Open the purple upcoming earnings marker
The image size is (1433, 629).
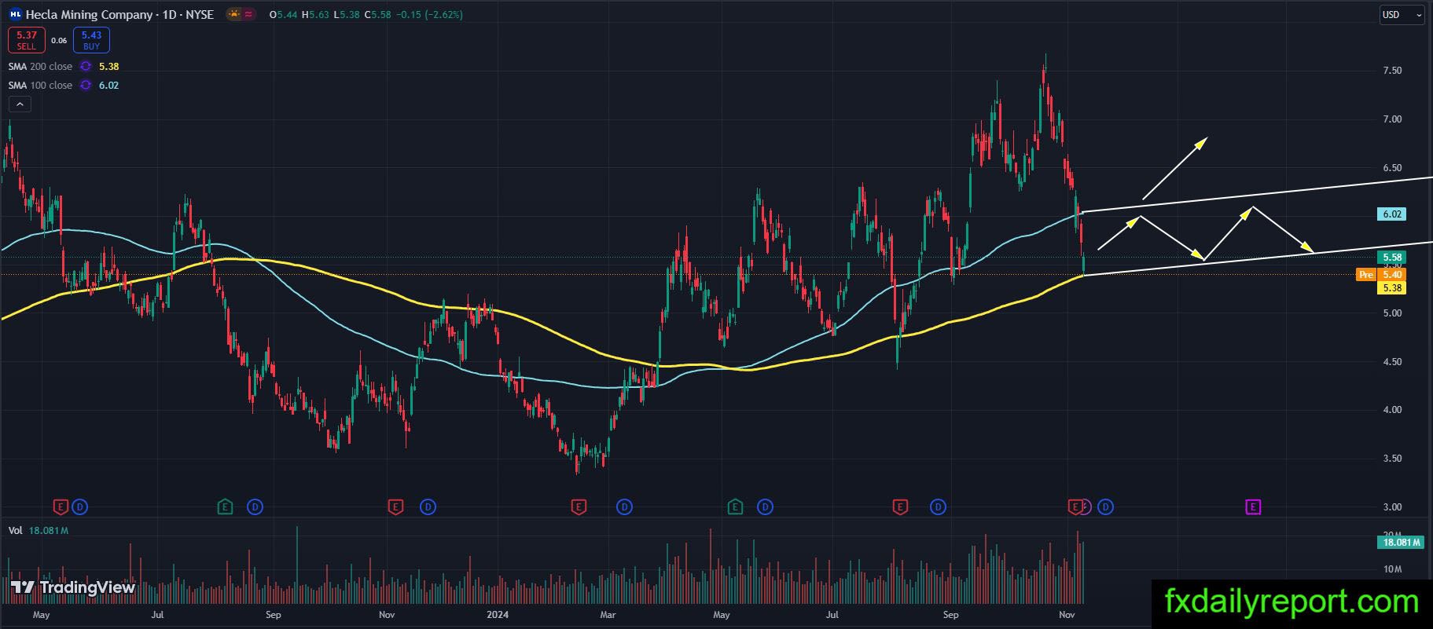1253,507
